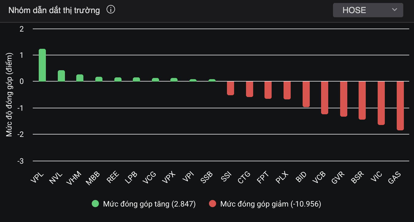
Task: Click the GAS red bar
Action: coord(400,106)
